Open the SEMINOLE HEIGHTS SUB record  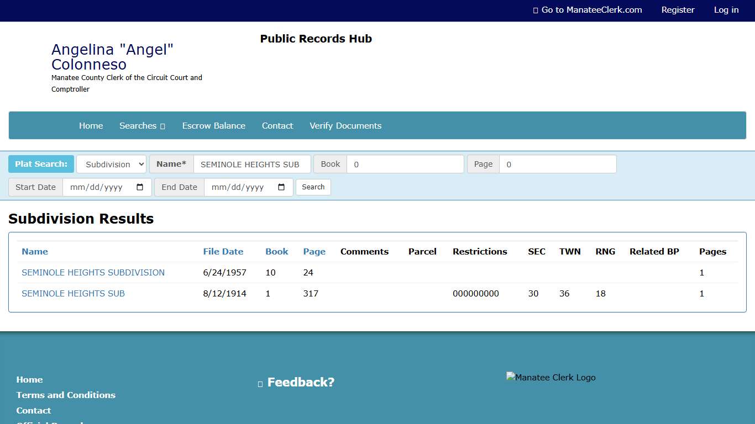(73, 293)
